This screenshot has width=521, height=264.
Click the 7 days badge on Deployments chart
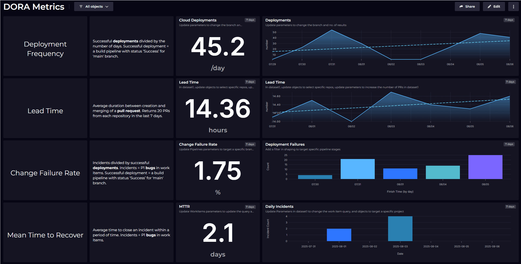509,20
